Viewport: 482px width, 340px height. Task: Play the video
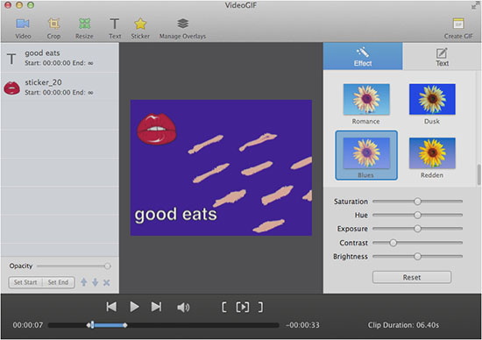pyautogui.click(x=134, y=307)
